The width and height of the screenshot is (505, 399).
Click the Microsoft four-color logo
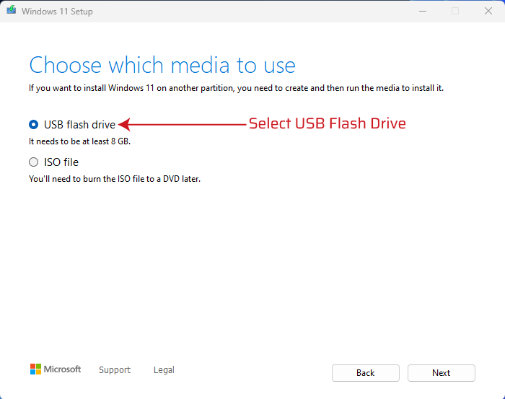coord(35,369)
